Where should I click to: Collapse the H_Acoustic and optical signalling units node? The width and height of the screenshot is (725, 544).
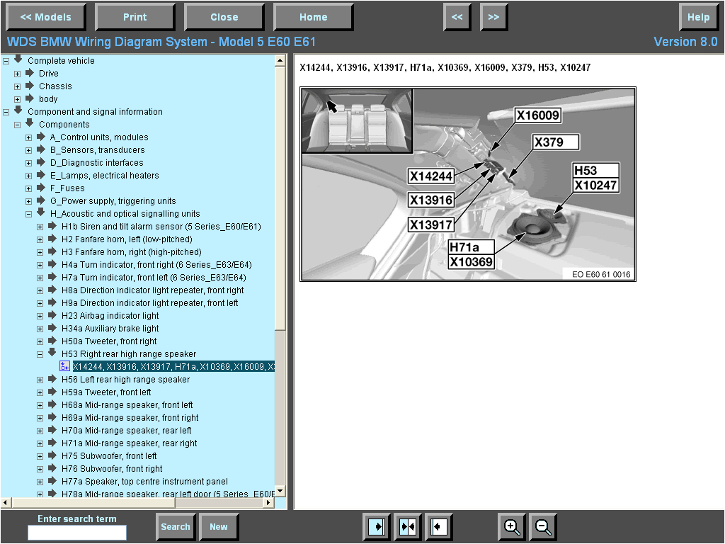click(29, 214)
